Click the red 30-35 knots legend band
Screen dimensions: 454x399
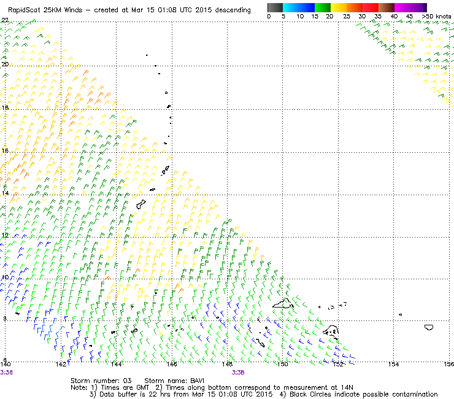[371, 7]
